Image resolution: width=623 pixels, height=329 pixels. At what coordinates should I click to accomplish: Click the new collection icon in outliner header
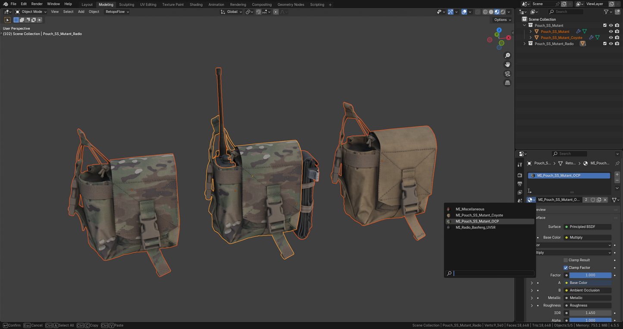coord(618,12)
